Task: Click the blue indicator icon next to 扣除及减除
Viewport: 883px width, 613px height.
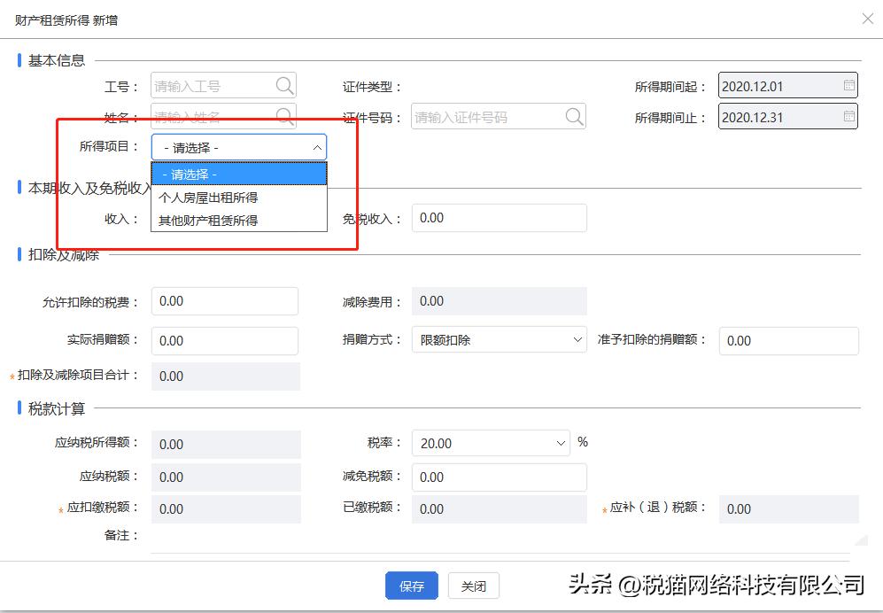Action: pyautogui.click(x=19, y=255)
